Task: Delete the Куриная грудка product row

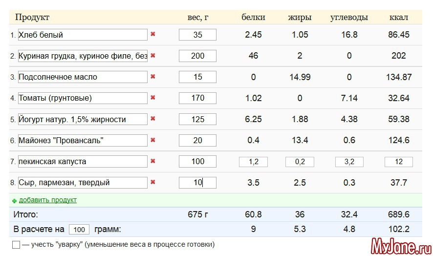Action: (153, 56)
